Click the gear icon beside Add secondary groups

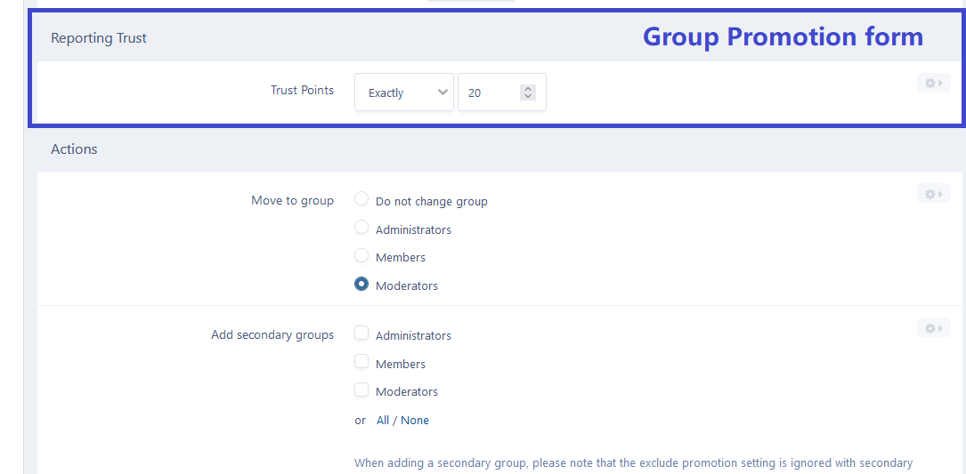(x=933, y=328)
